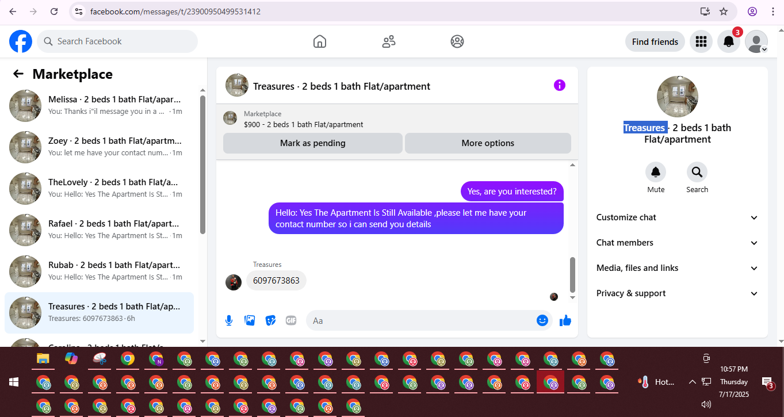Image resolution: width=784 pixels, height=417 pixels.
Task: Open the account avatar menu
Action: pos(756,41)
